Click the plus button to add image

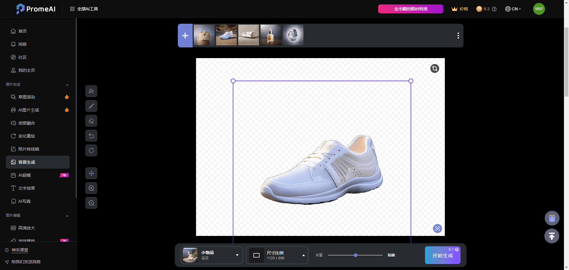185,36
